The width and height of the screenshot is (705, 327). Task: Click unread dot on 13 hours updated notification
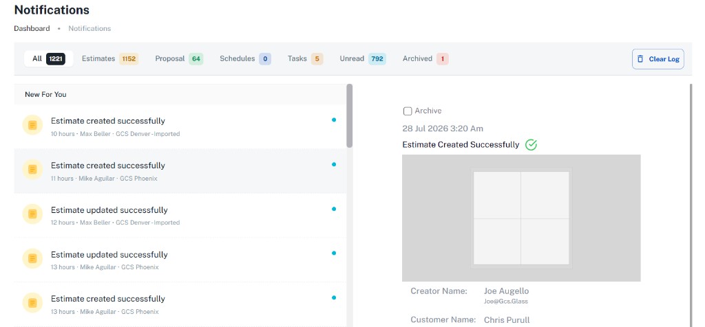point(334,253)
